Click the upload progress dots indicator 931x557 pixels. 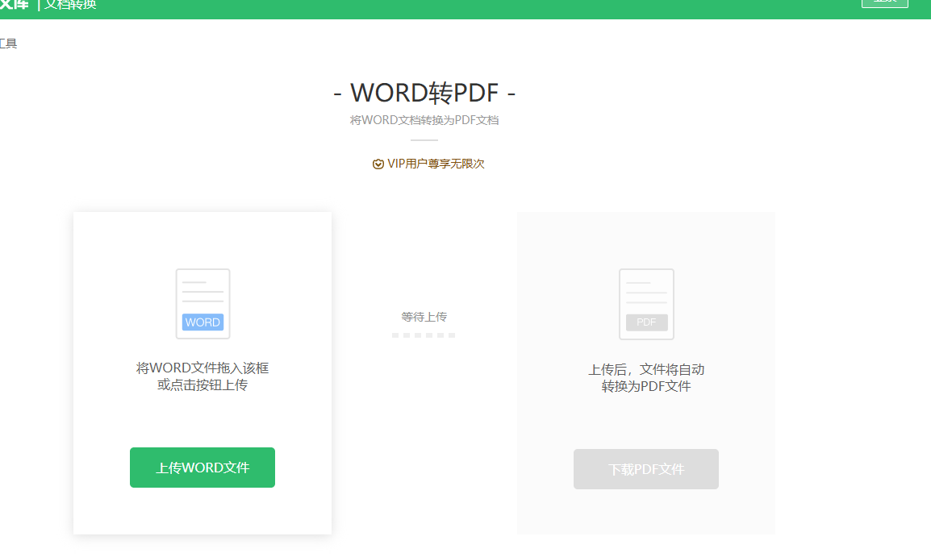[424, 335]
